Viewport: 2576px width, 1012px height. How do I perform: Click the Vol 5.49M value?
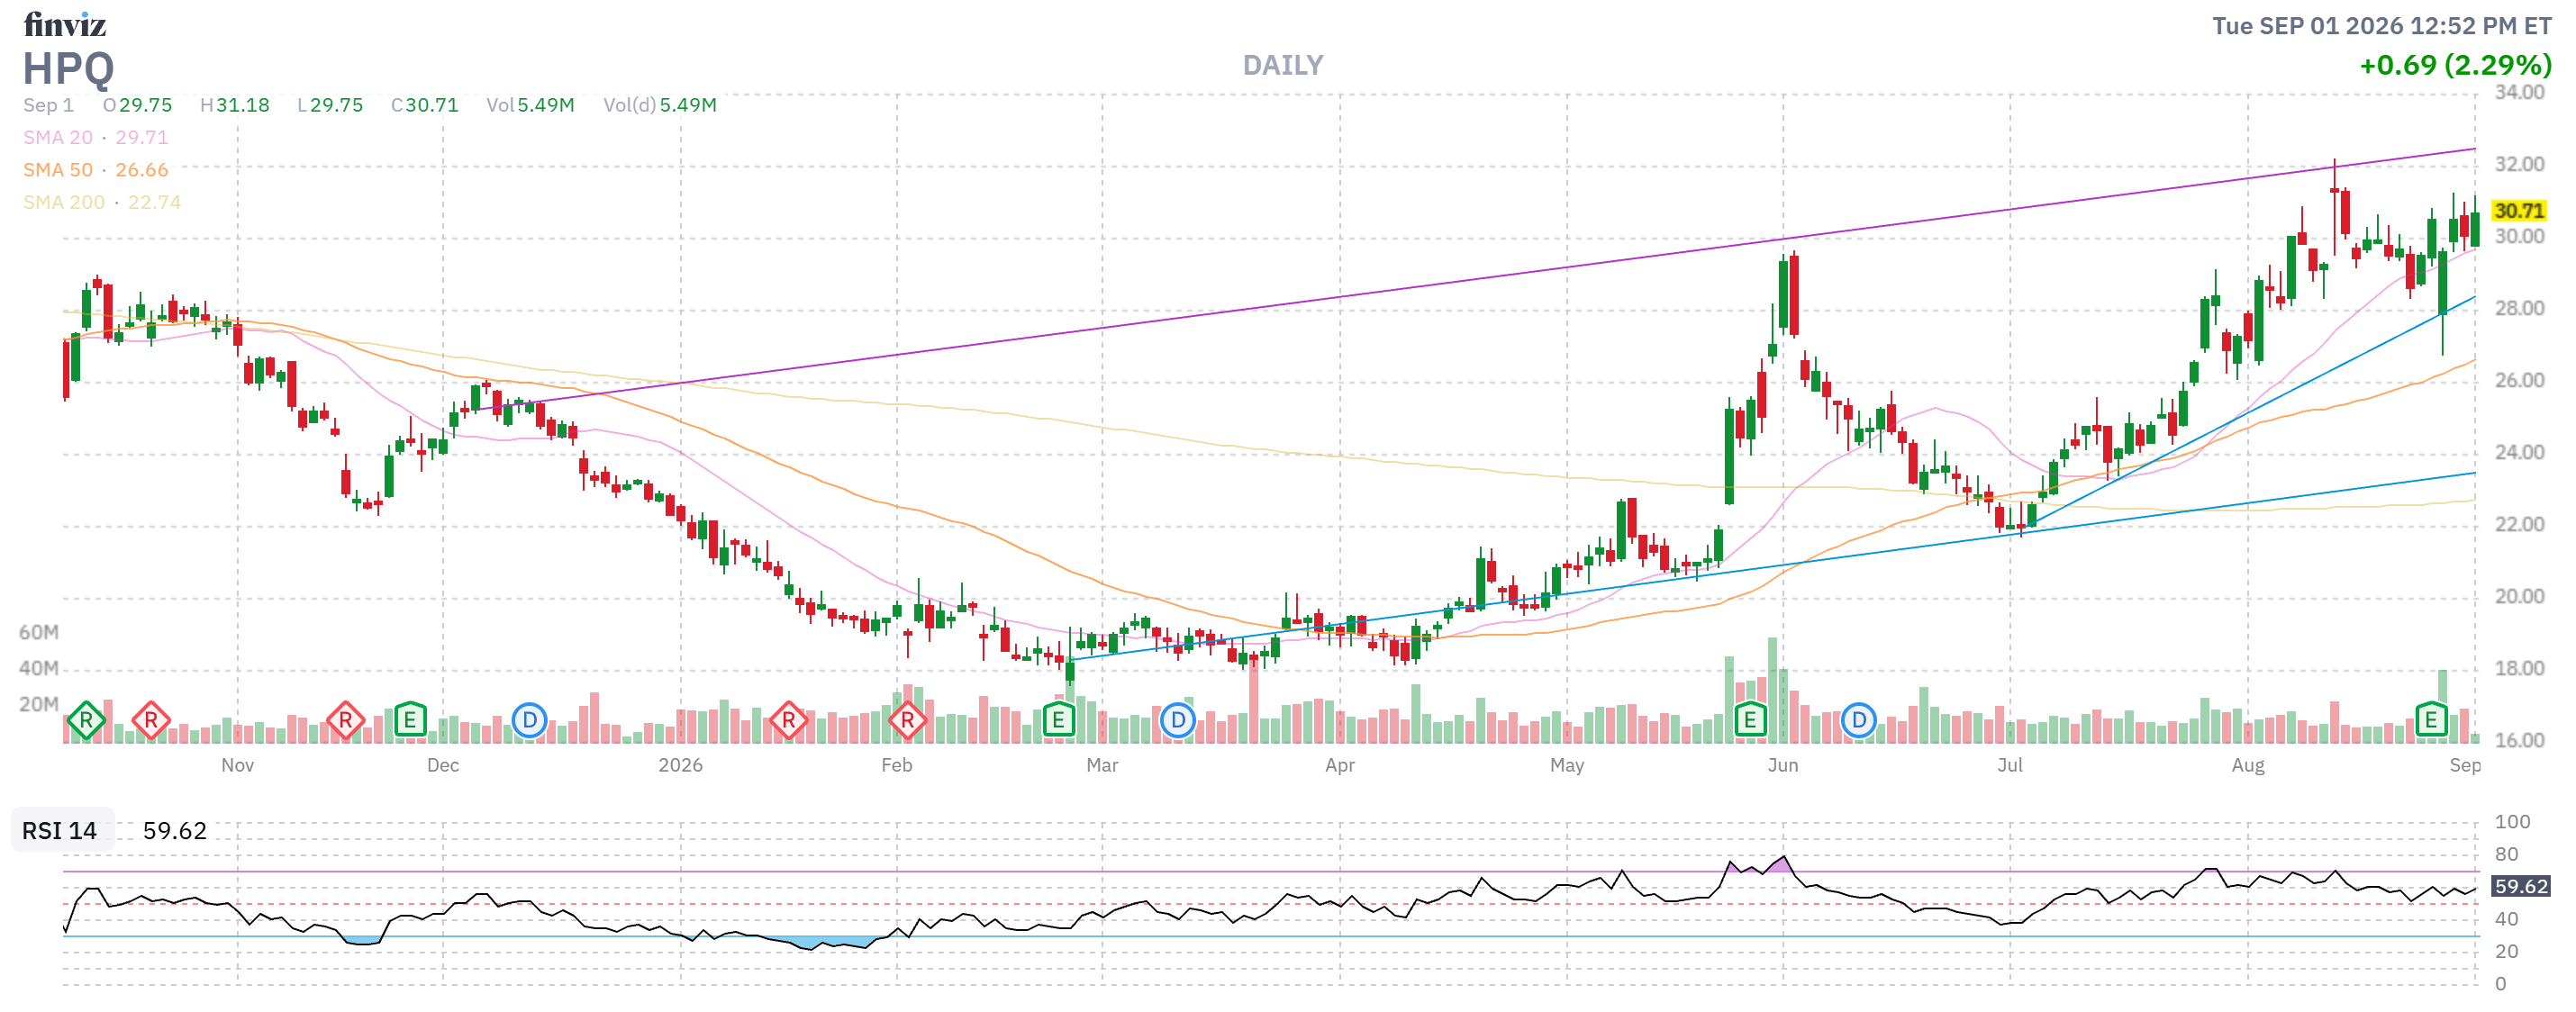(531, 106)
